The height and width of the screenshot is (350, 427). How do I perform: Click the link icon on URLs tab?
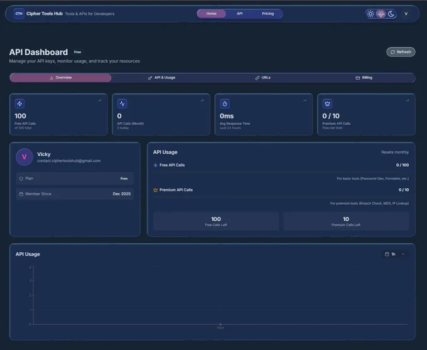[x=257, y=78]
